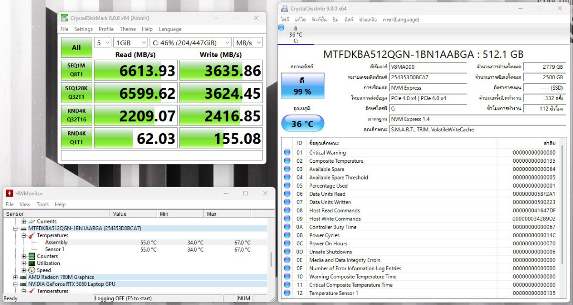Viewport: 573px width, 305px height.
Task: Open the ดิสก์ menu in CrystalDiskInfo
Action: coord(349,20)
